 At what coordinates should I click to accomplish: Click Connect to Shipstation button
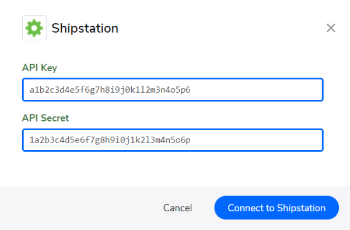coord(276,208)
